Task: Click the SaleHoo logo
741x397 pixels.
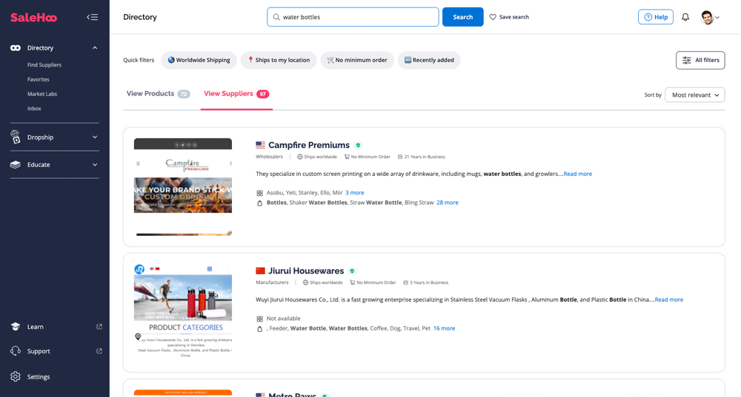Action: coord(33,17)
